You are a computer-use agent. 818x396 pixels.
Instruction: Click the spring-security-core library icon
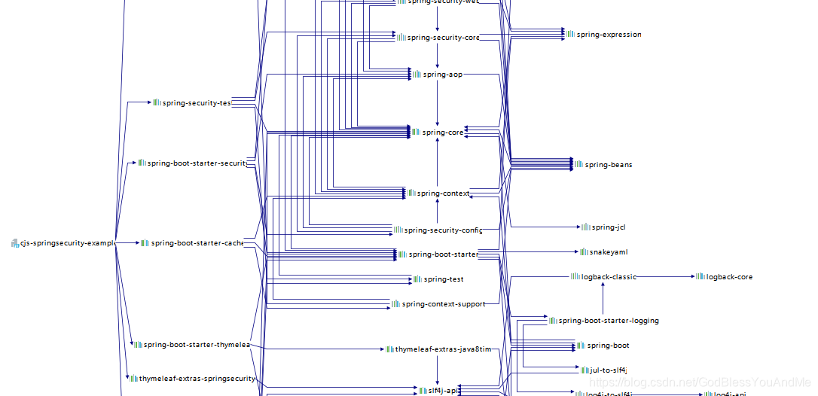pyautogui.click(x=401, y=38)
